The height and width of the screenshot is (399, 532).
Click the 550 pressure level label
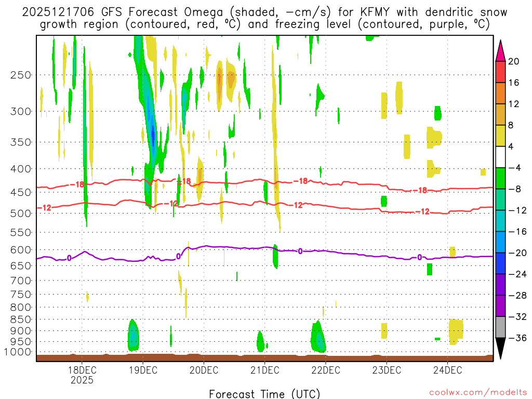click(x=20, y=232)
